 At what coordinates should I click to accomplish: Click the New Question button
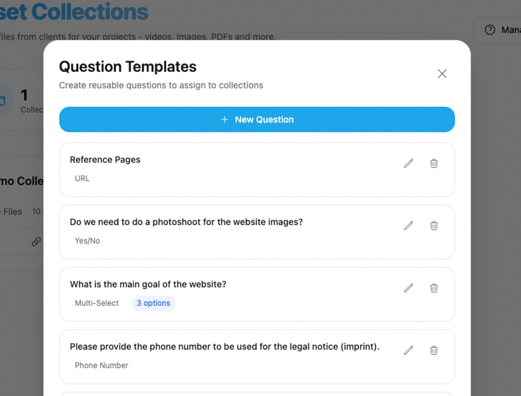click(x=257, y=119)
